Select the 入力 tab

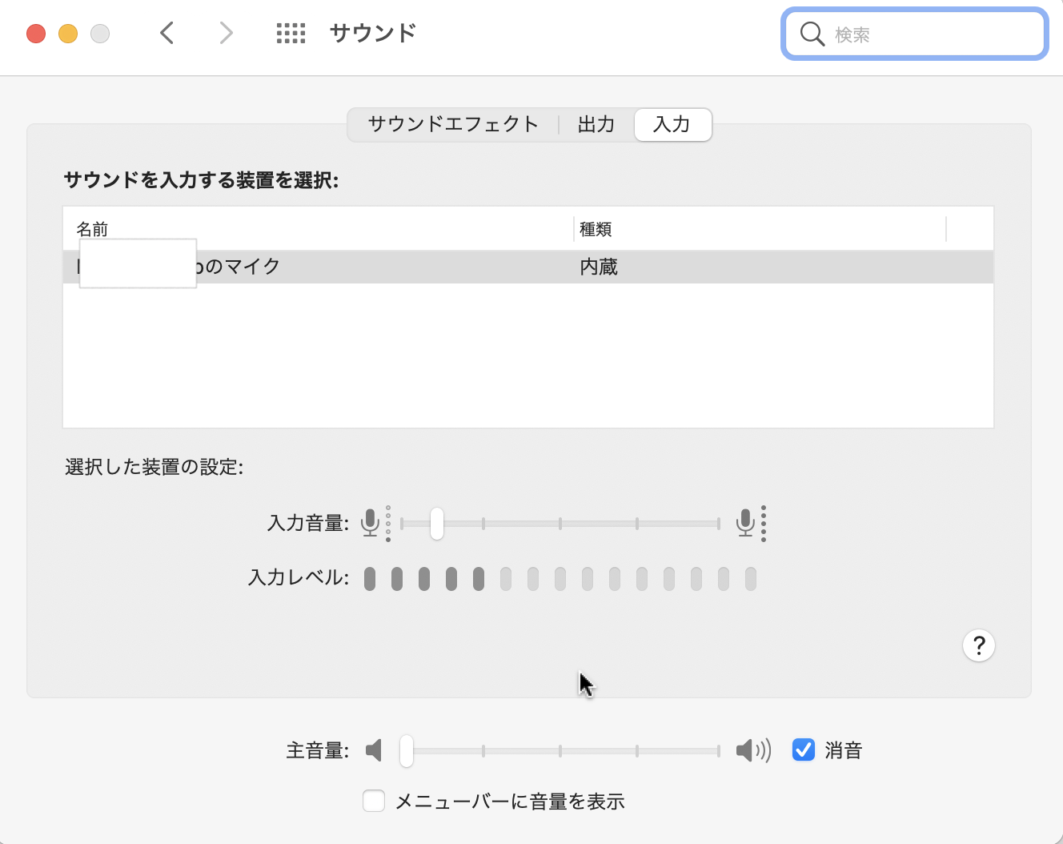672,124
